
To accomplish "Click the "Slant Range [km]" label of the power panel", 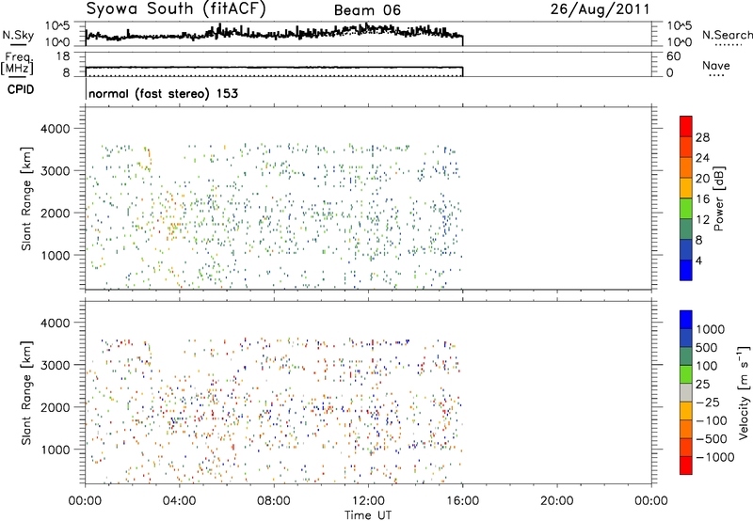I will tap(26, 198).
